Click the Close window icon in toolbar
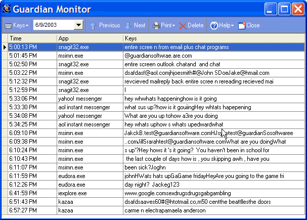Viewport: 307px width, 220px height. point(242,26)
